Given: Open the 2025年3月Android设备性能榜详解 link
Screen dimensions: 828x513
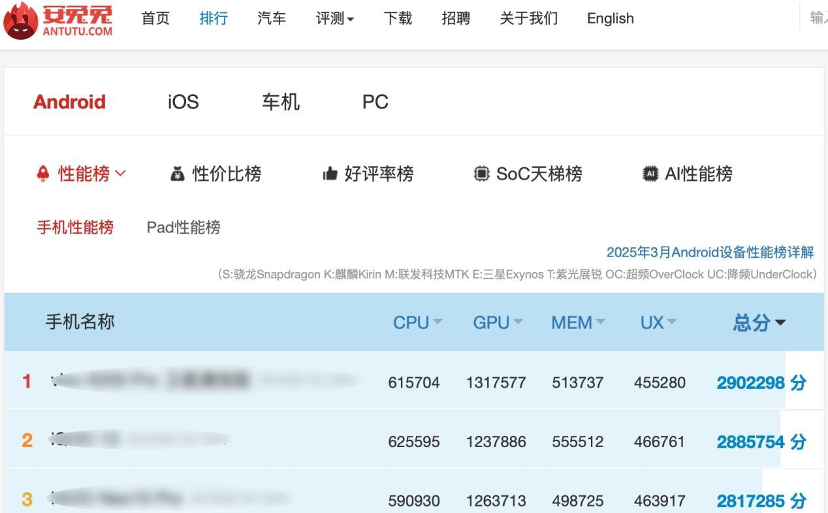Looking at the screenshot, I should pos(710,252).
